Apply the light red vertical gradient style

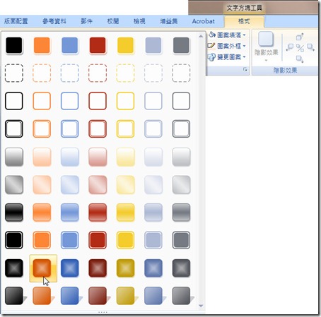point(98,157)
